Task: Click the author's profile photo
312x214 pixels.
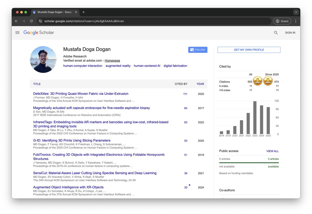Action: tap(43, 60)
